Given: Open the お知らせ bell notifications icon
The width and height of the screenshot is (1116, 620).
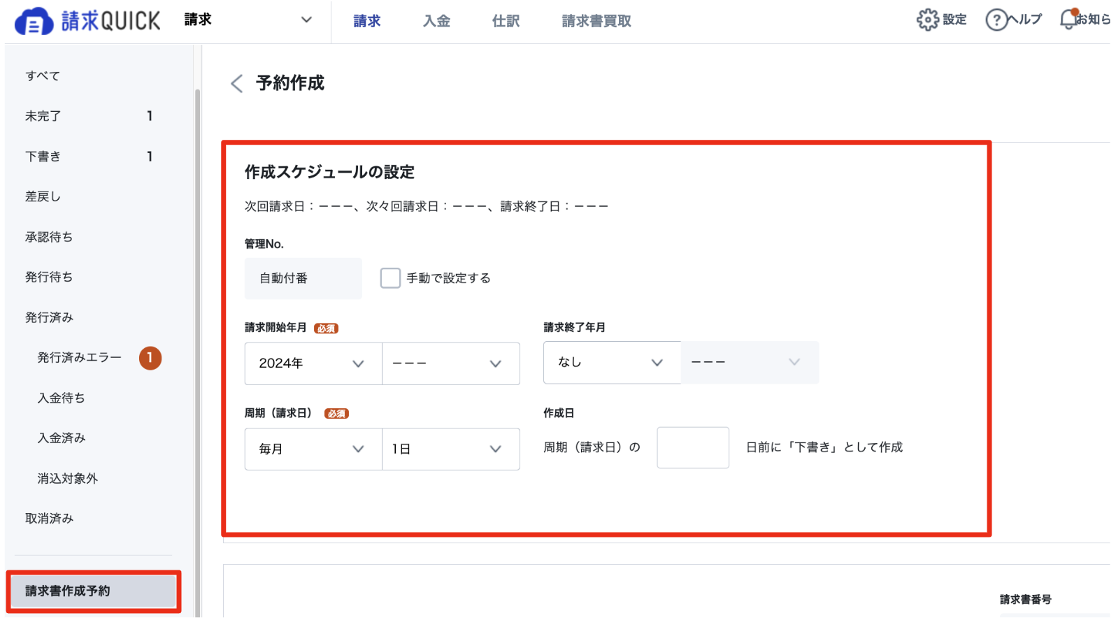Looking at the screenshot, I should pyautogui.click(x=1068, y=20).
